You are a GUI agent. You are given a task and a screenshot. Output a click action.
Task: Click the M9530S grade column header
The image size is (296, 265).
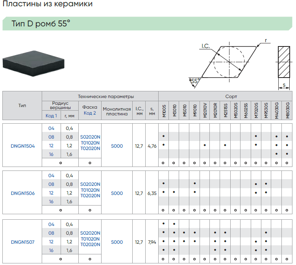click(266, 110)
